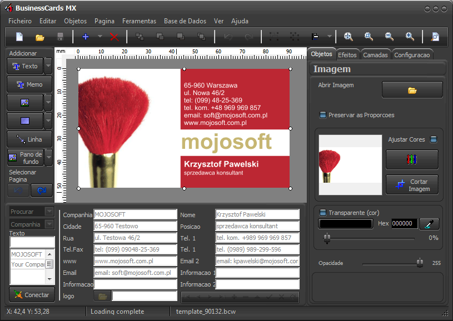Viewport: 453px width, 321px height.
Task: Enable the Ajustar Cores checkbox
Action: (434, 139)
